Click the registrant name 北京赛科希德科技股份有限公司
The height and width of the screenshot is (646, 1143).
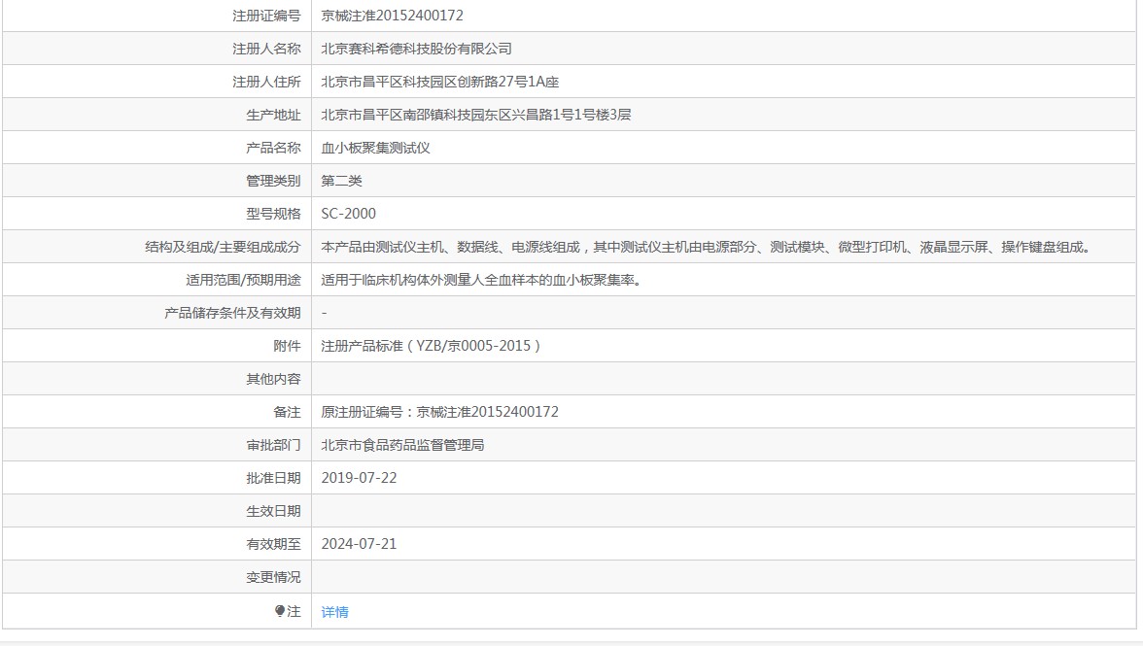point(416,49)
